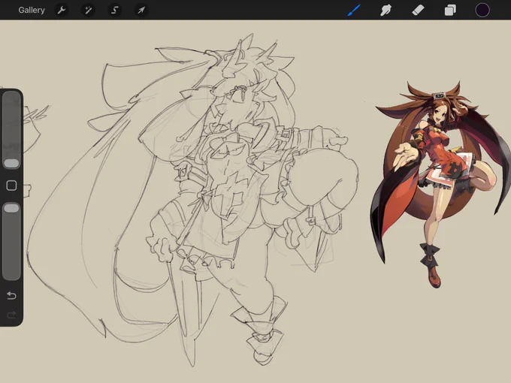Adjust the brush opacity slider

[11, 241]
